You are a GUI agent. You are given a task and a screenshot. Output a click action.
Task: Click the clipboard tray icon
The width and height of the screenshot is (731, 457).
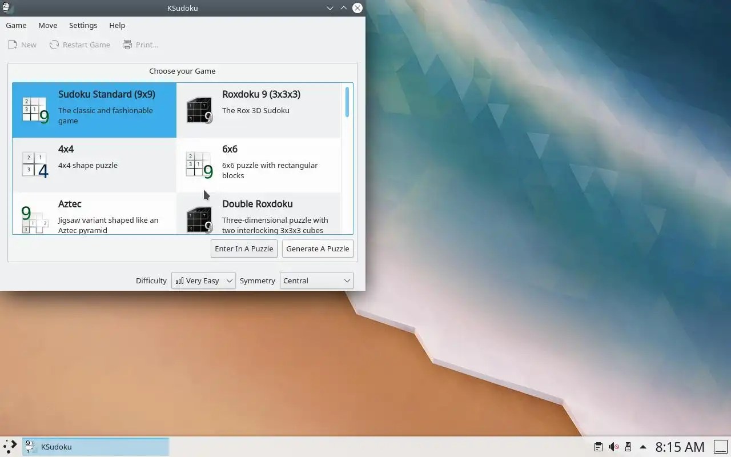point(598,447)
